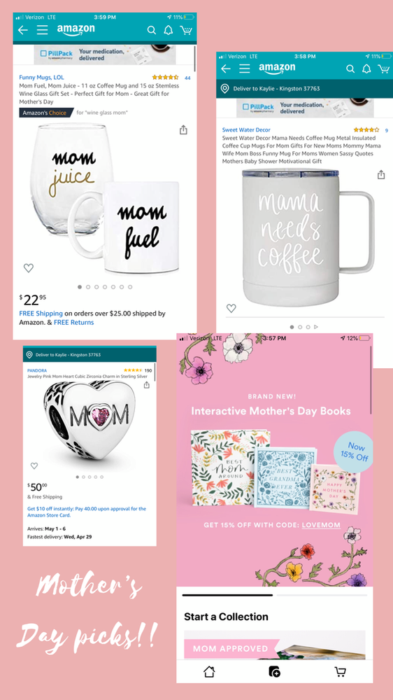Tap search icon in Mom Fuel Amazon header
This screenshot has height=700, width=393.
(x=152, y=30)
